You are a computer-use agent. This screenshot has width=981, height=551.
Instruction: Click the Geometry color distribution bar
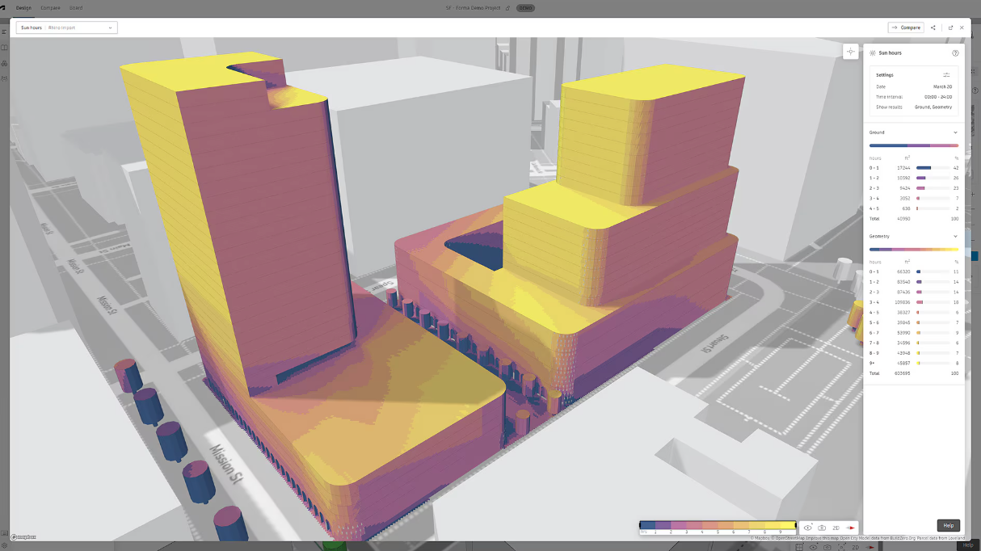tap(914, 250)
